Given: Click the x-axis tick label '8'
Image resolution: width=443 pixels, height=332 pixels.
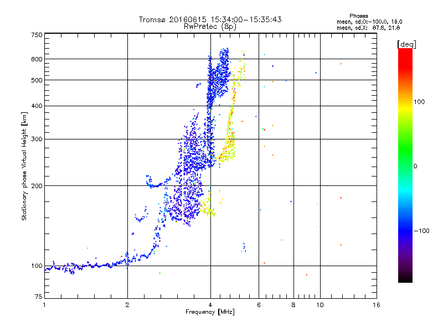Looking at the screenshot, I should (x=293, y=305).
